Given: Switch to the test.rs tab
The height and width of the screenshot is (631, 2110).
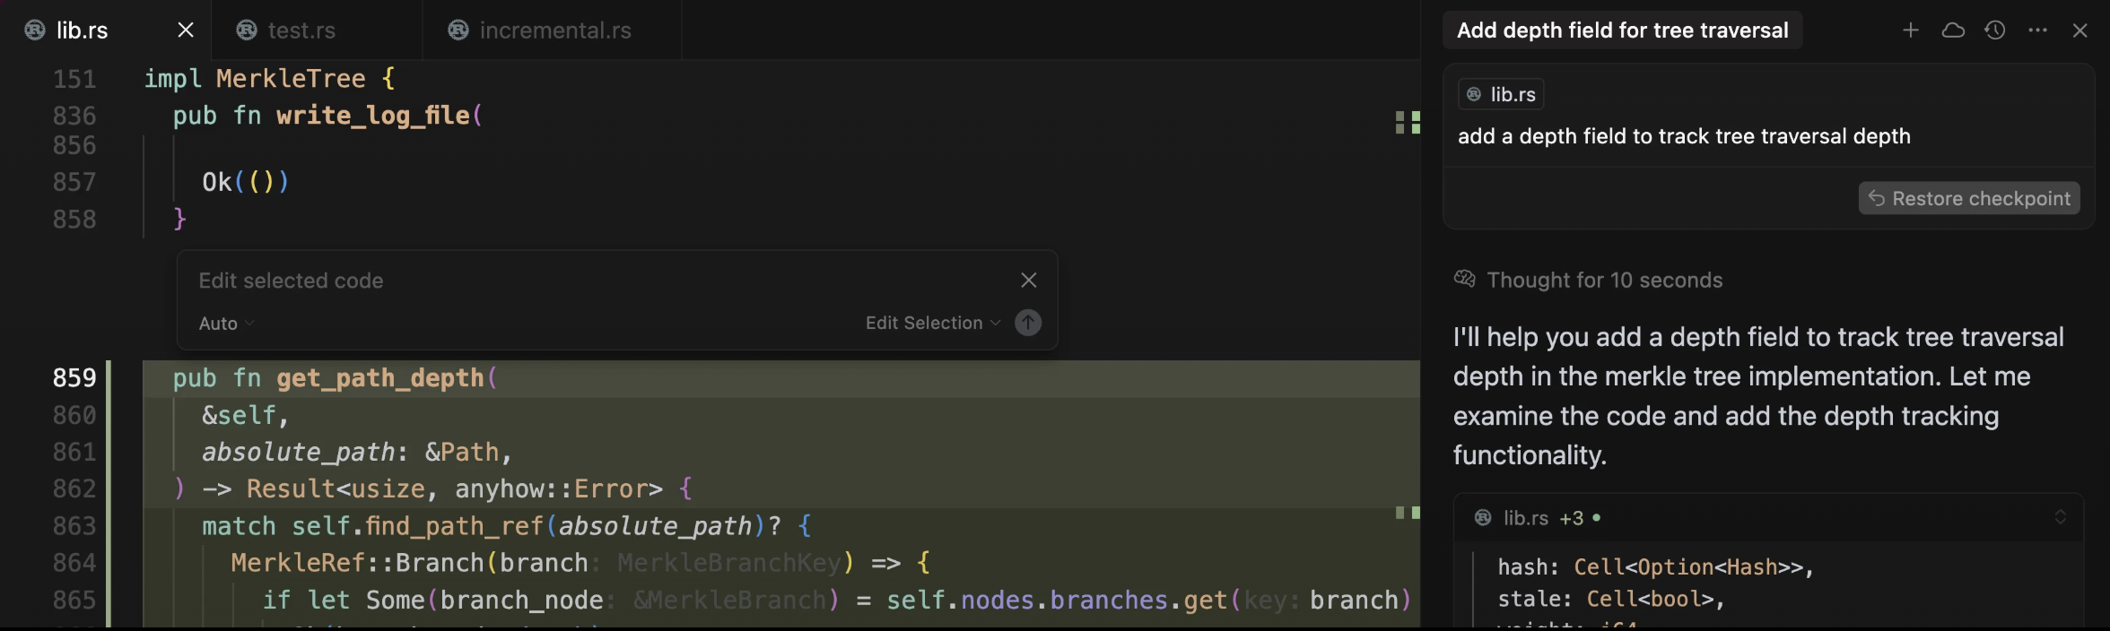Looking at the screenshot, I should click(x=317, y=30).
